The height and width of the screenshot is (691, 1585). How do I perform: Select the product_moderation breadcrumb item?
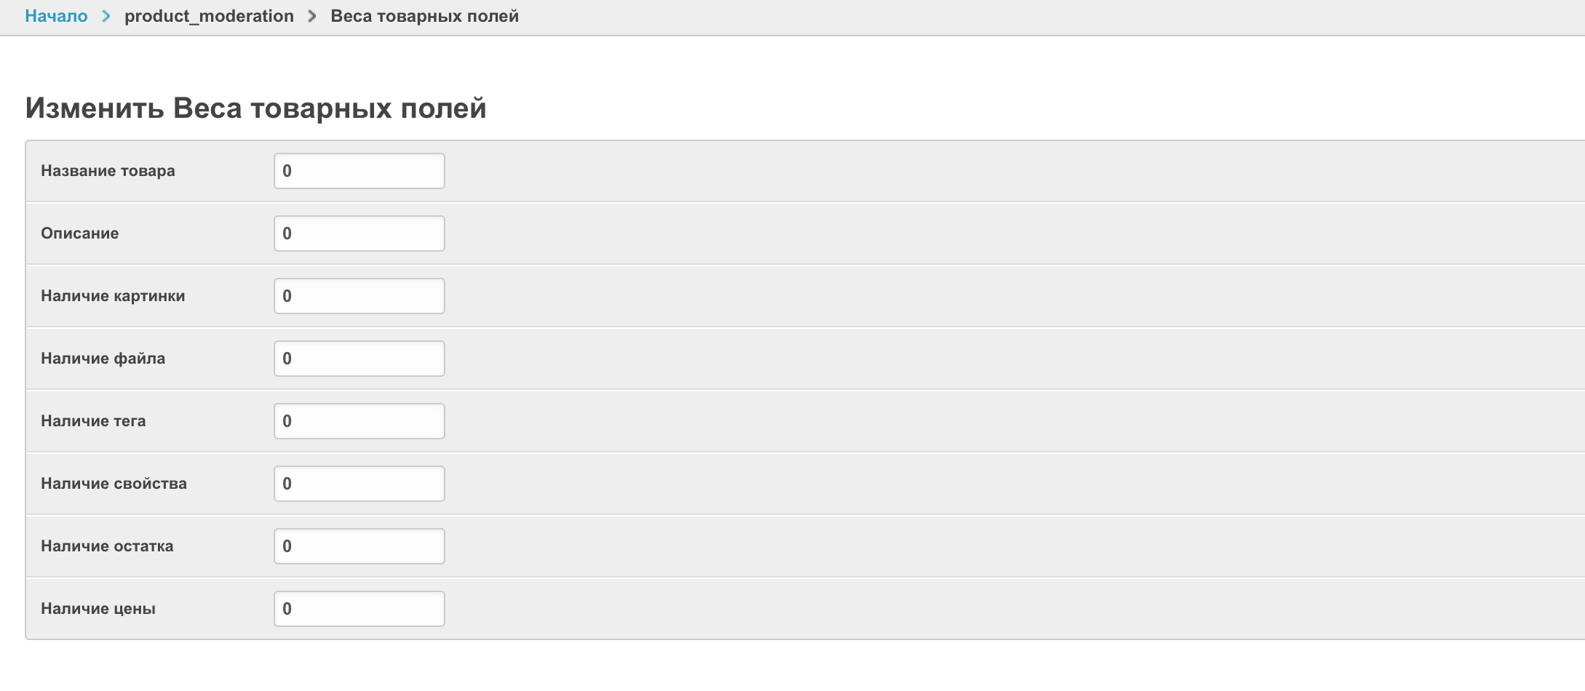tap(209, 16)
